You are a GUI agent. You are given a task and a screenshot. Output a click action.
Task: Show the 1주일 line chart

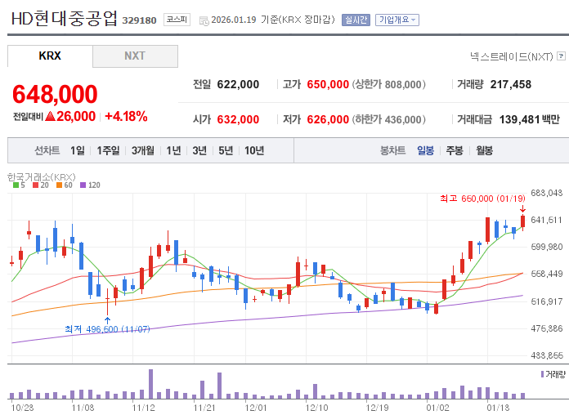click(108, 150)
